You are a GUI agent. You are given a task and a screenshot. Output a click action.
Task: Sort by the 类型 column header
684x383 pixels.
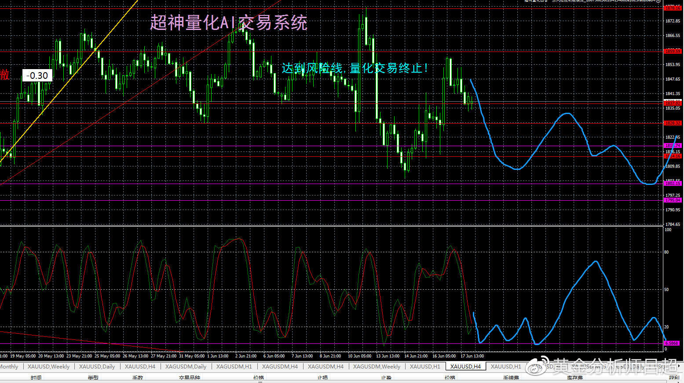point(93,378)
